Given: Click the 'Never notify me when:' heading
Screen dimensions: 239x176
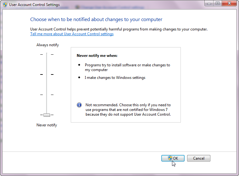Looking at the screenshot, I should pos(97,56).
